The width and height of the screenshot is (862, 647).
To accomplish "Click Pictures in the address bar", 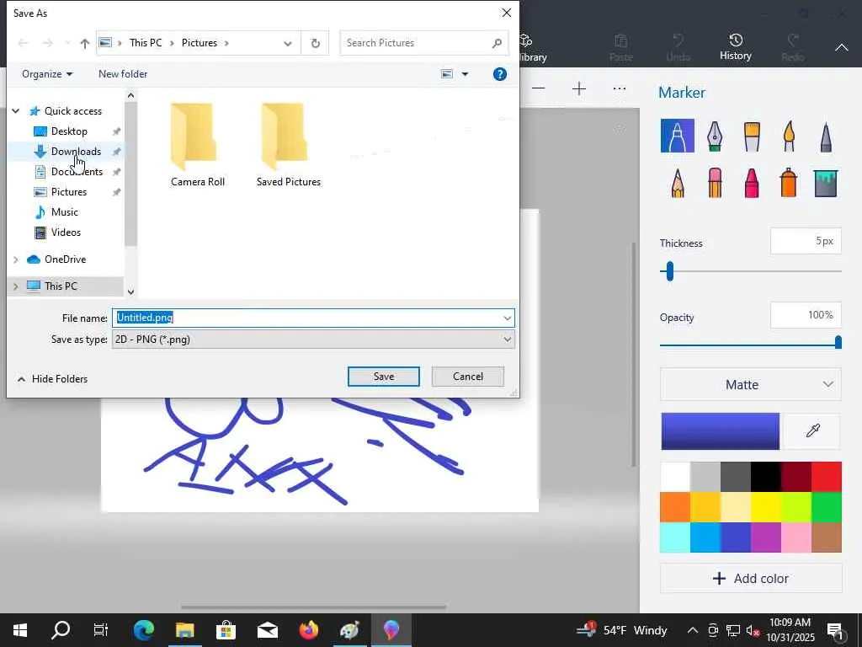I will [200, 43].
